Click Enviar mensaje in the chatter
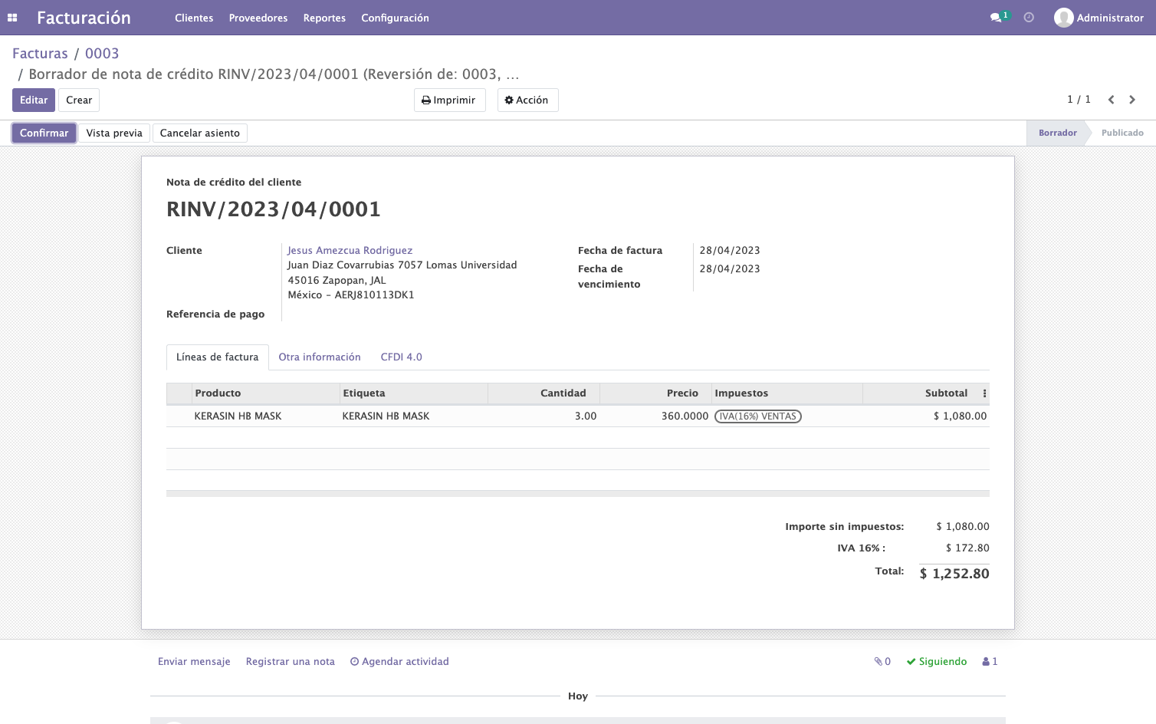The image size is (1156, 724). click(x=194, y=662)
